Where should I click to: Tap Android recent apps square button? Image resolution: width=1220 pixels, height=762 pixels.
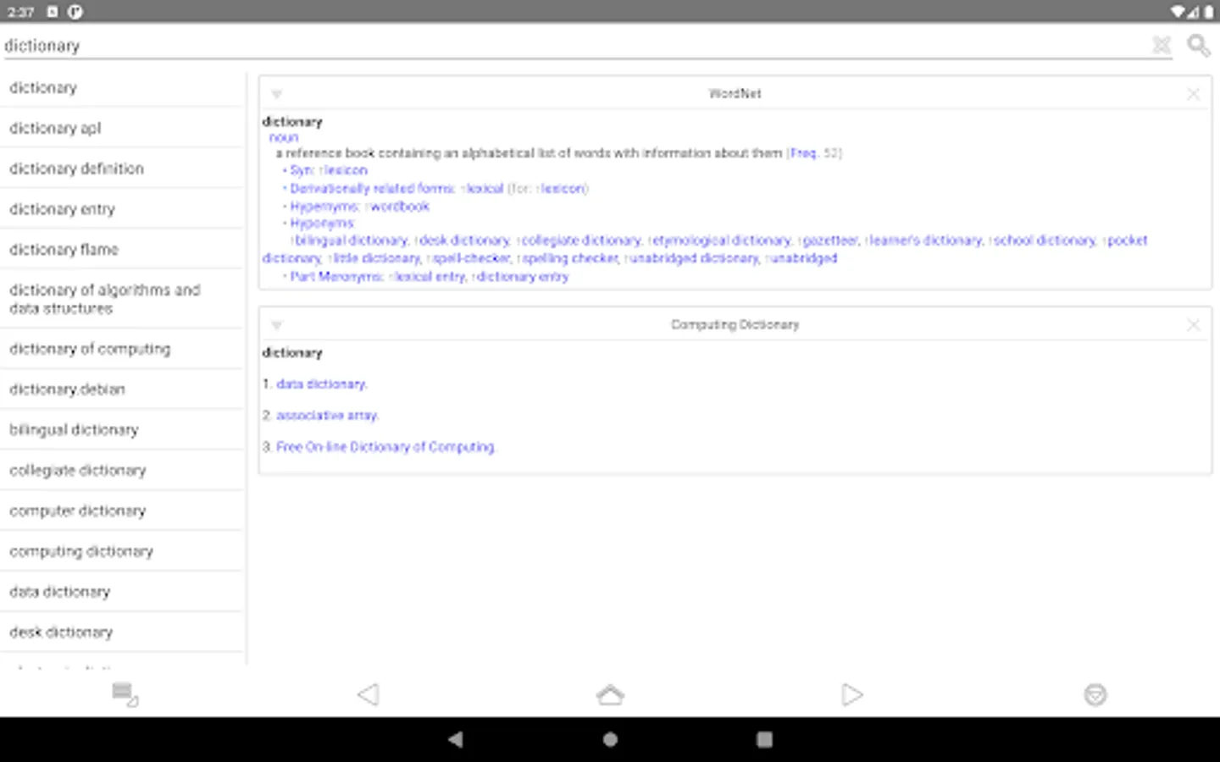(x=764, y=739)
